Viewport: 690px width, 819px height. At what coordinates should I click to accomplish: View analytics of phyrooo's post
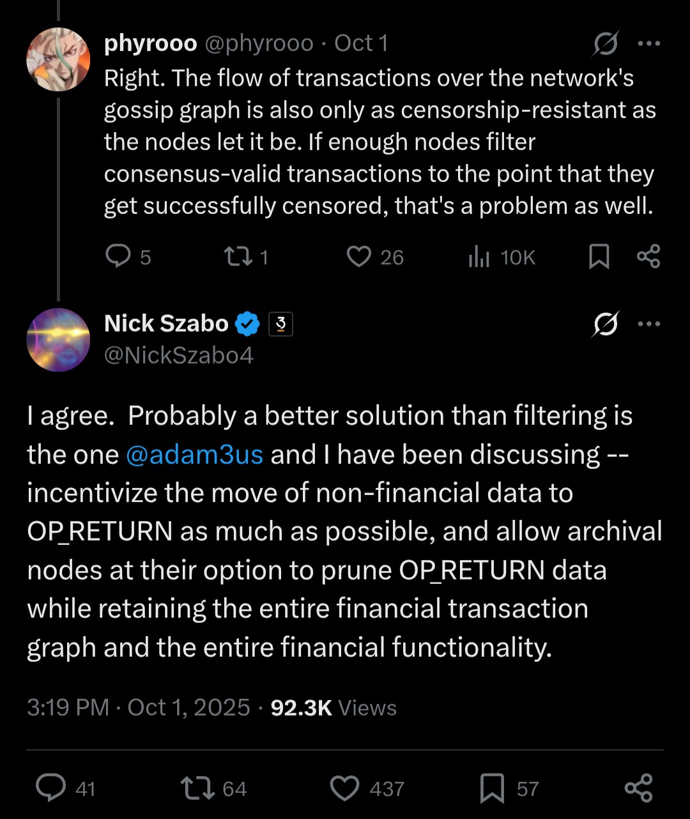pos(479,257)
